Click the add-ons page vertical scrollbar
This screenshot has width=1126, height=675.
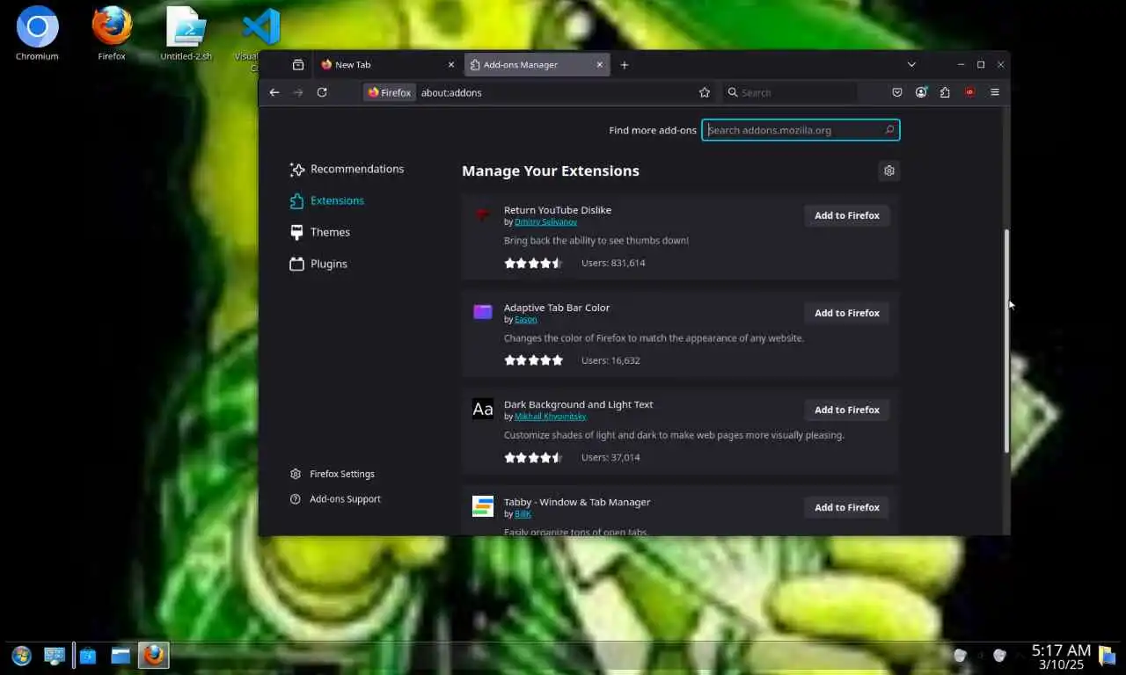(x=1006, y=341)
